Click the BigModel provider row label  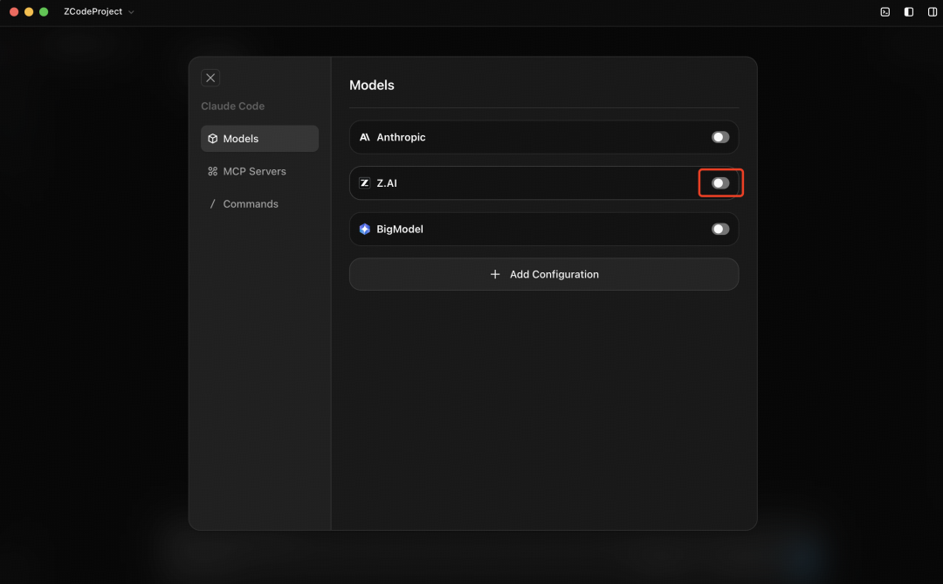click(x=400, y=230)
